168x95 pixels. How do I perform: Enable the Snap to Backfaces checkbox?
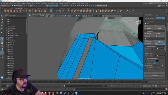point(145,70)
